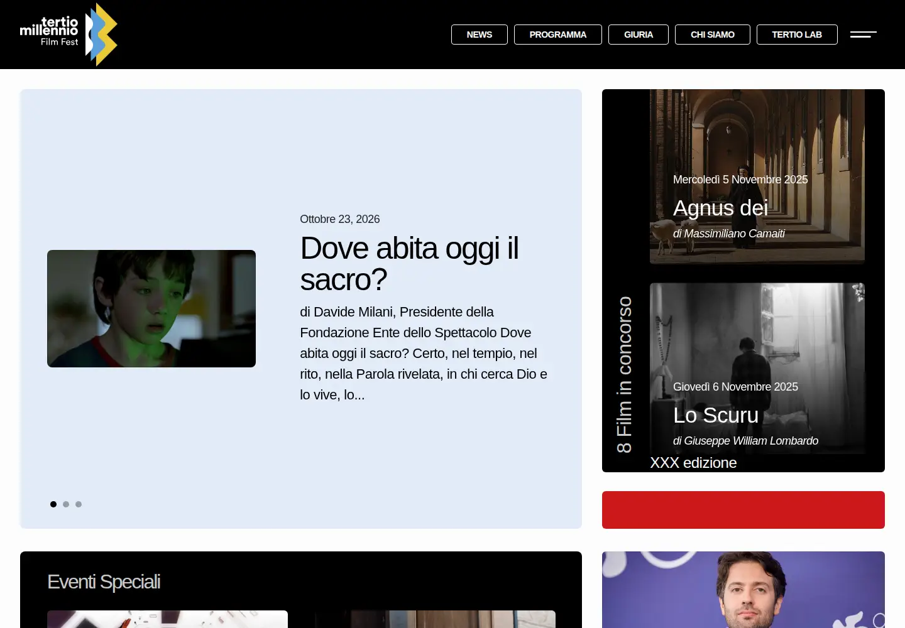Open the NEWS menu item
The image size is (905, 628).
tap(480, 35)
